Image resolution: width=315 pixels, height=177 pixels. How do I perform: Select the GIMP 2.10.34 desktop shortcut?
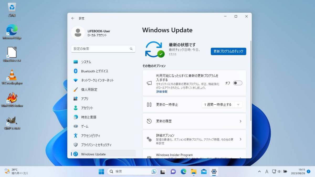pos(12,122)
